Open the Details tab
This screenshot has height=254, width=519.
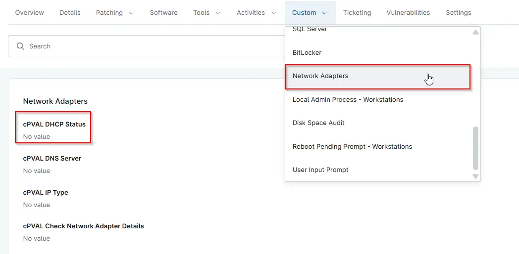click(70, 13)
